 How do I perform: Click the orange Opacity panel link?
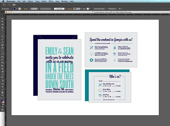tap(69, 9)
